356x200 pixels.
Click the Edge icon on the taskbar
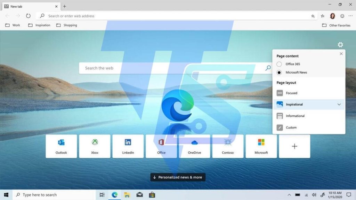(x=115, y=195)
